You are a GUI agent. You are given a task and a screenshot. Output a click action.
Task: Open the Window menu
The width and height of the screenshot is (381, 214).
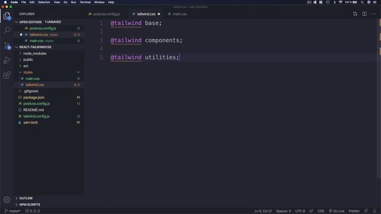click(x=99, y=2)
